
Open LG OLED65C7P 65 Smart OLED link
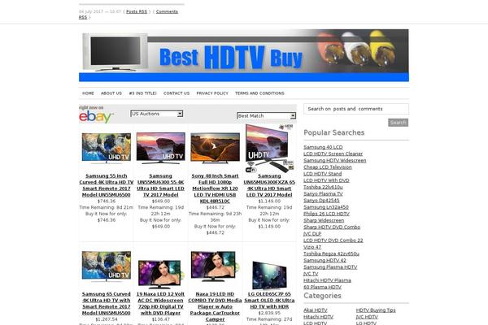(269, 301)
